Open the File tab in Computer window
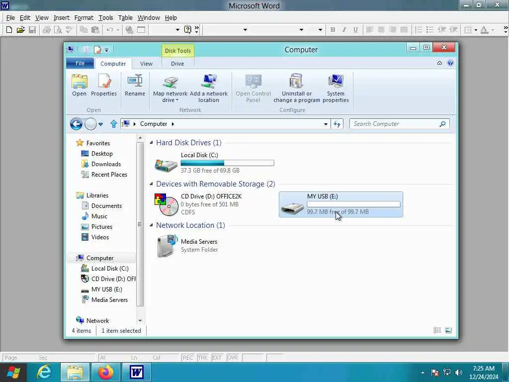This screenshot has width=509, height=382. [80, 63]
